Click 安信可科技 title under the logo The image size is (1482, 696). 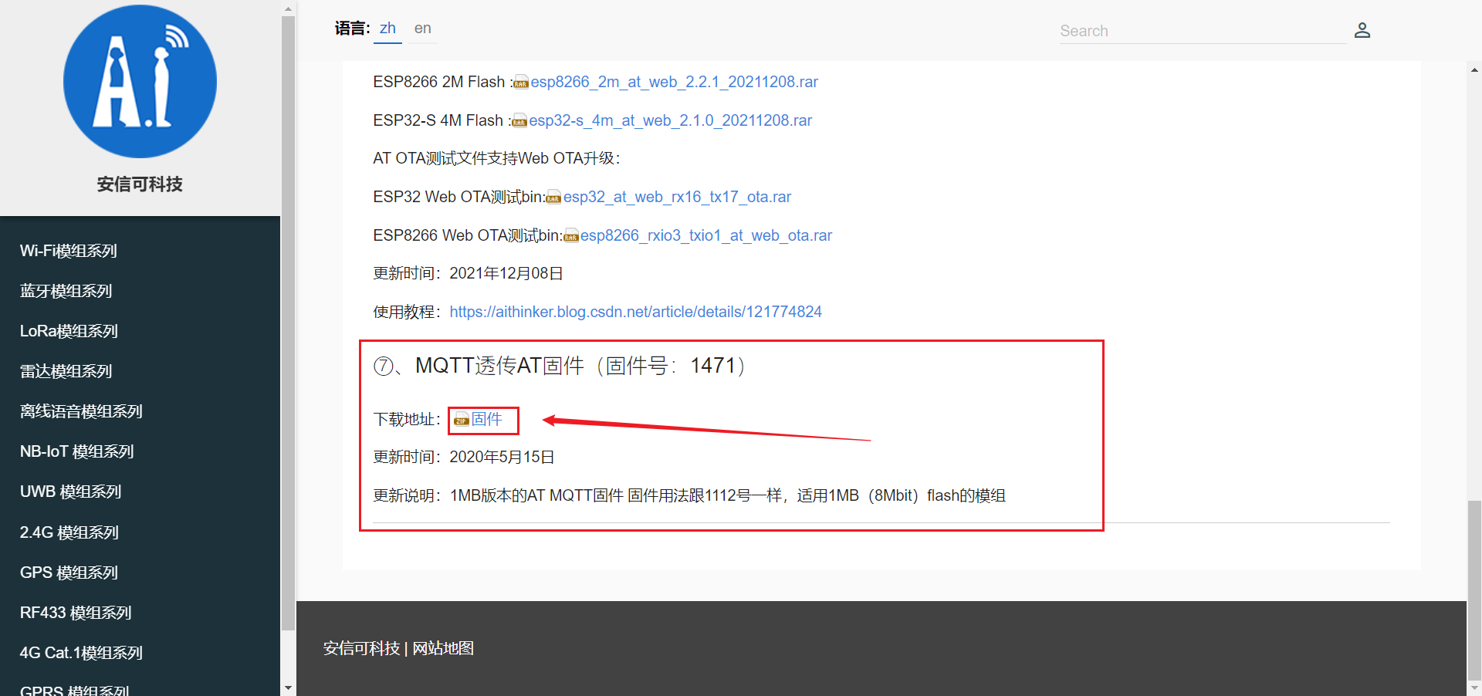point(140,184)
